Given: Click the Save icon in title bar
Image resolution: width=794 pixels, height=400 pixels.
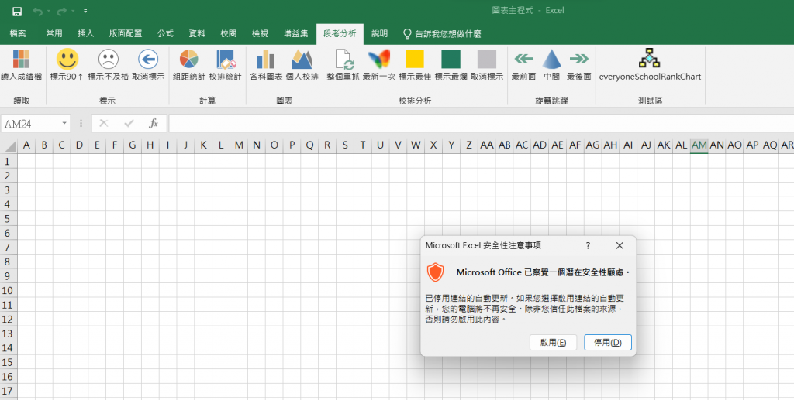Looking at the screenshot, I should (x=17, y=11).
